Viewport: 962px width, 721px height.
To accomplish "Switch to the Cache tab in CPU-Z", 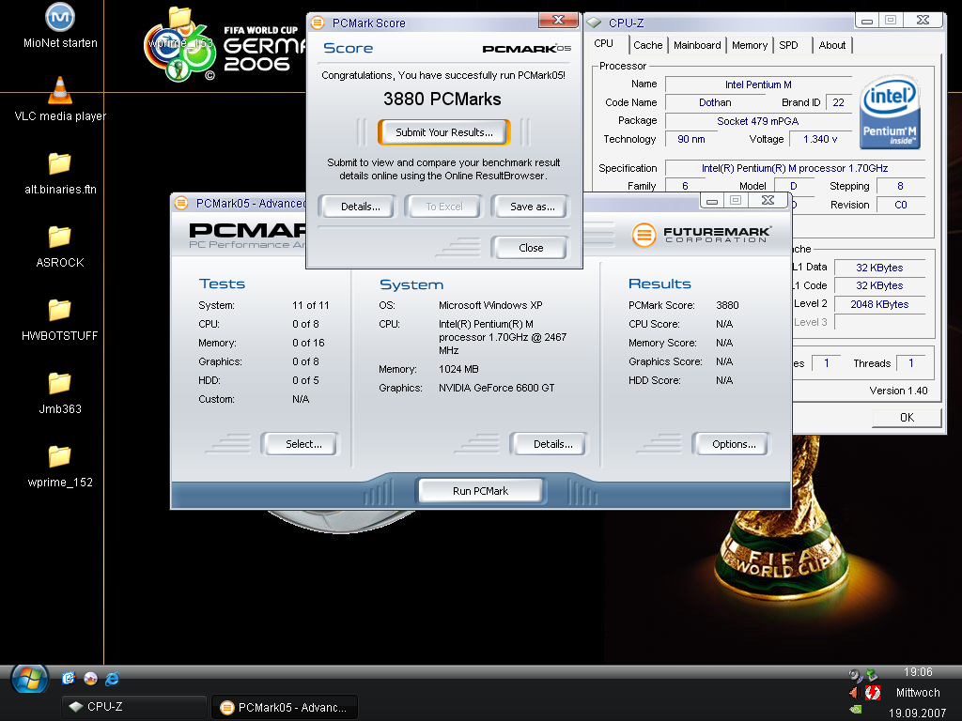I will [x=648, y=45].
